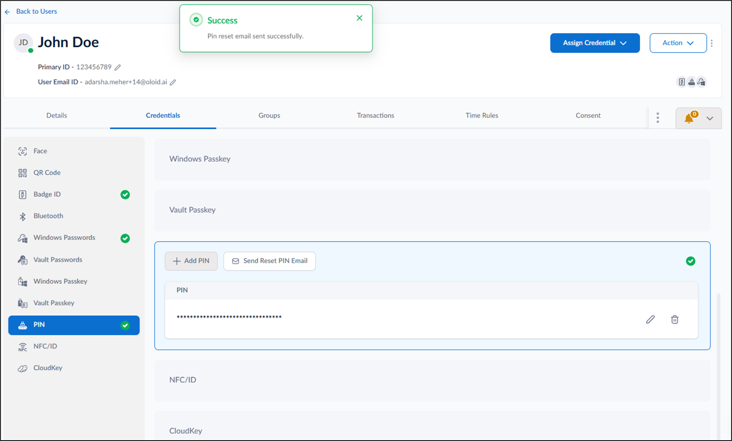Open the Consent tab
Viewport: 732px width, 441px height.
pos(588,115)
